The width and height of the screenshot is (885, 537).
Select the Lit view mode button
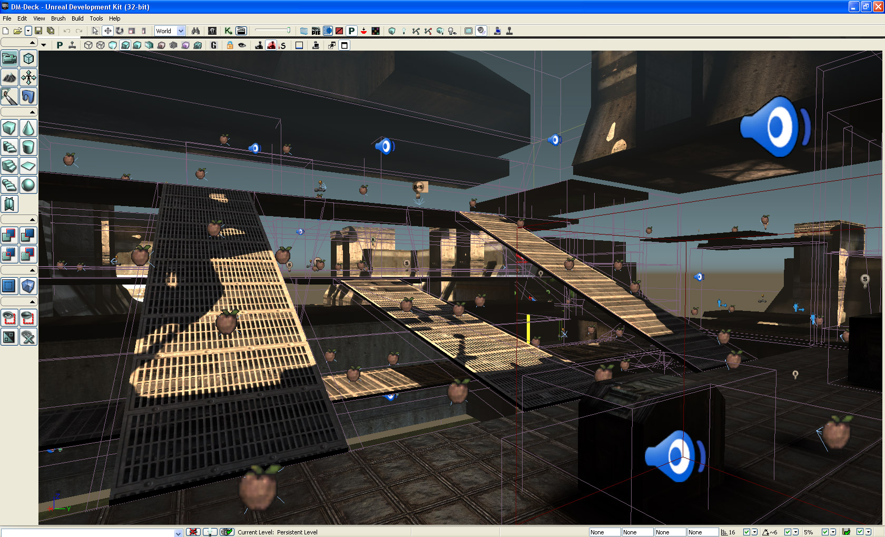(x=125, y=45)
